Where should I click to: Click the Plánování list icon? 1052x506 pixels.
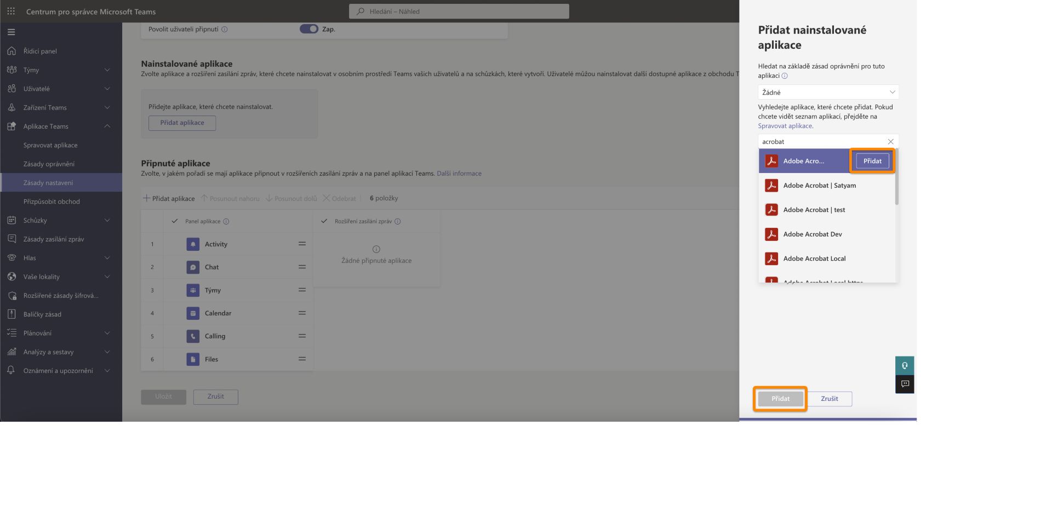click(12, 333)
